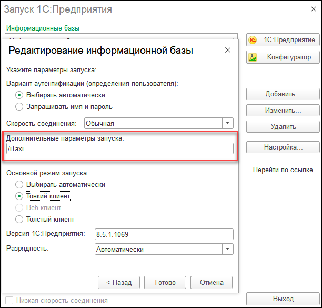Launch 1С:Предприятие button
This screenshot has height=308, width=322.
click(283, 40)
